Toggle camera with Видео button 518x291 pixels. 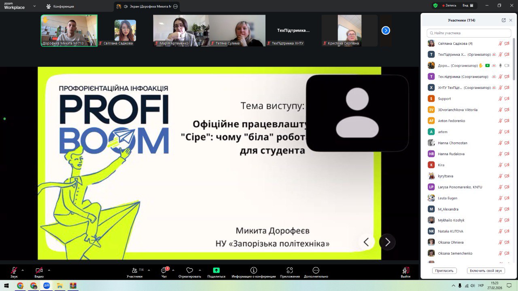pyautogui.click(x=39, y=270)
